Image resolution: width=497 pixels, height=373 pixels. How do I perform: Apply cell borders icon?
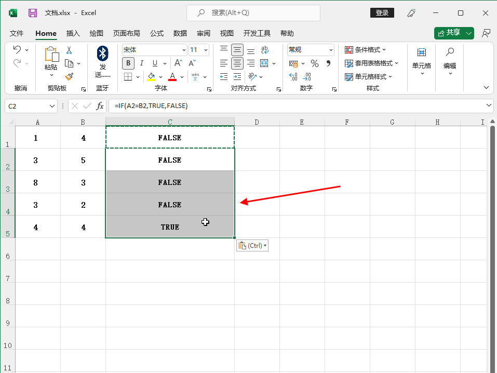(128, 77)
